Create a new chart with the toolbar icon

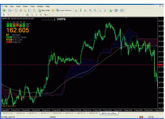4,10
